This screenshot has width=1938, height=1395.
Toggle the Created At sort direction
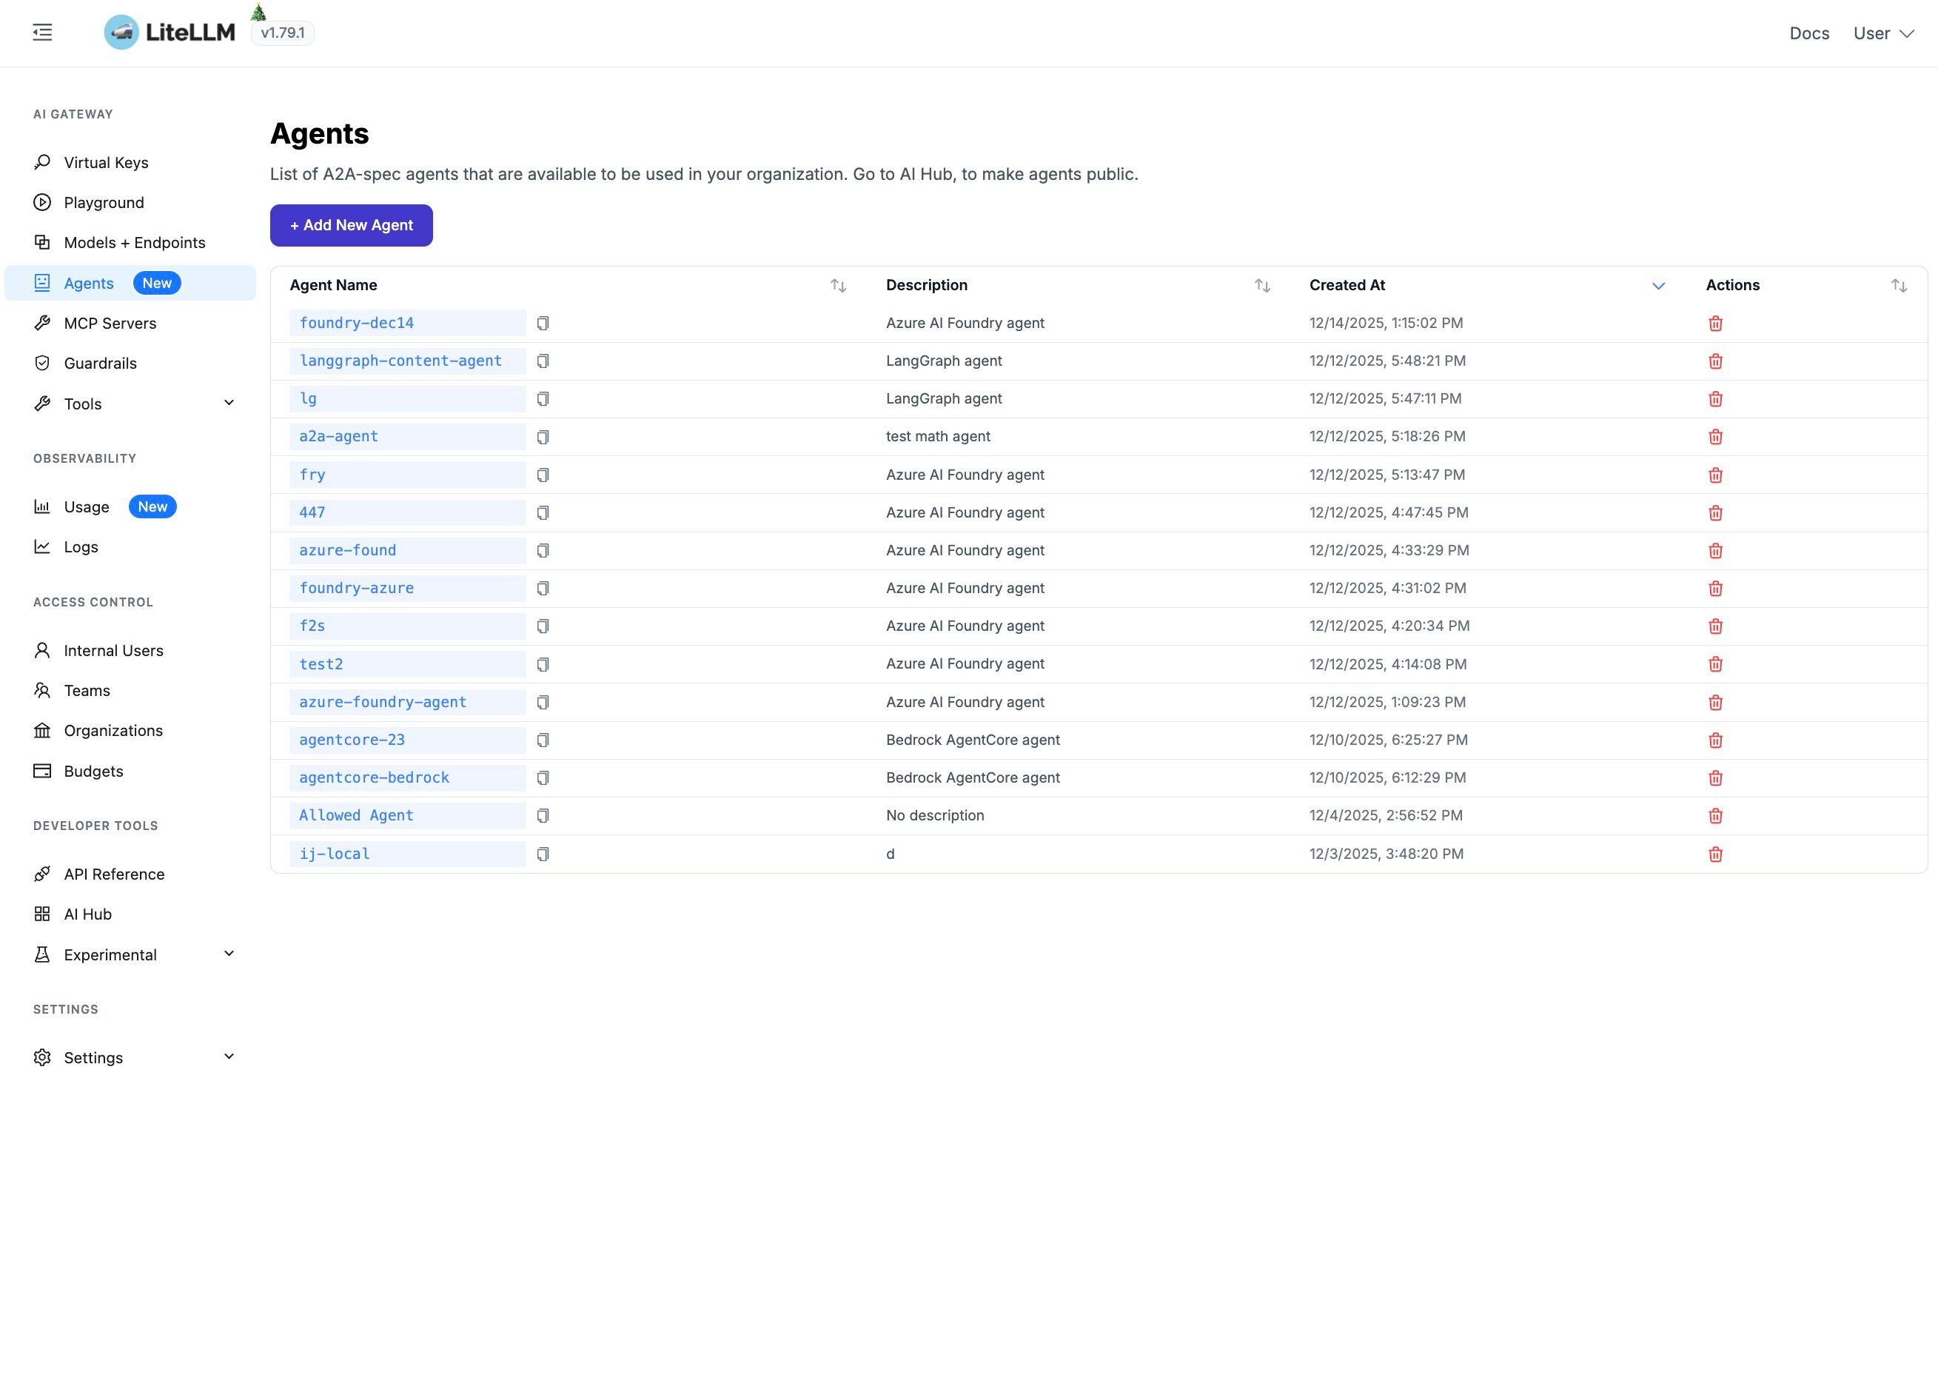[x=1657, y=286]
